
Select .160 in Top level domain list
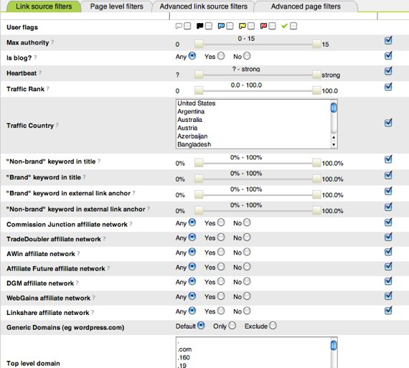click(184, 357)
